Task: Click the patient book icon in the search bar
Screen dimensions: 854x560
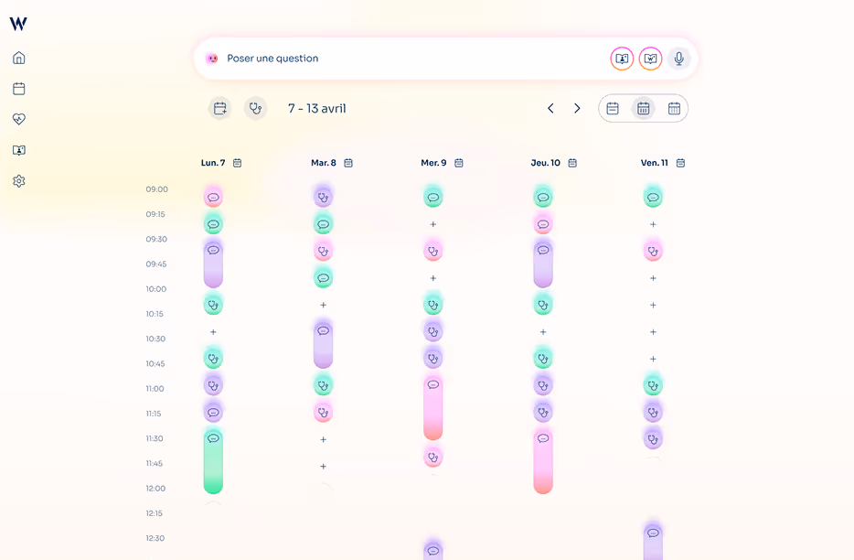Action: click(623, 58)
